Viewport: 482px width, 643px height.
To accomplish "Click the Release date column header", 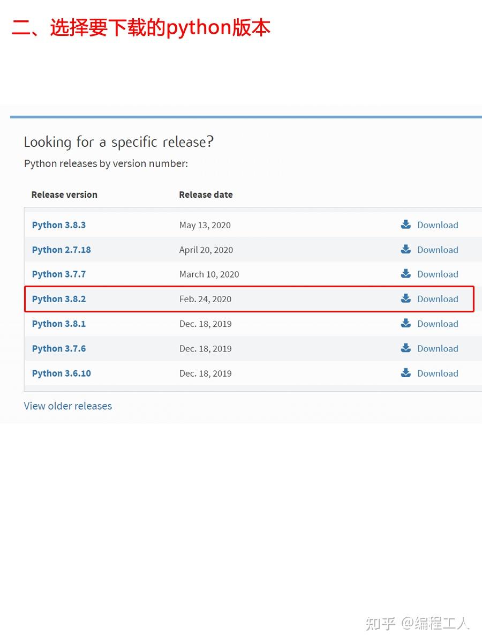I will pyautogui.click(x=206, y=195).
